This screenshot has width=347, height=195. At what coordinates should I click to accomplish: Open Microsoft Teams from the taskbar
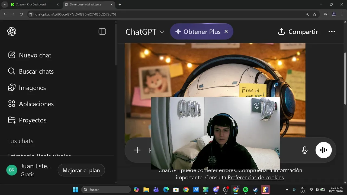tap(156, 190)
